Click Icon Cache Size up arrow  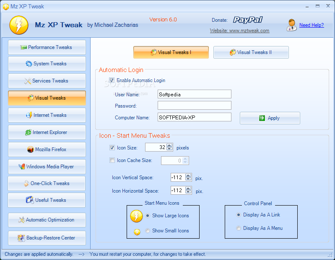coord(185,159)
